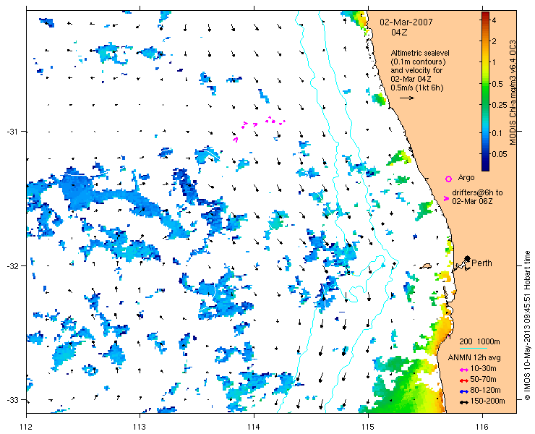The height and width of the screenshot is (434, 535).
Task: Click the ANMN 12h avg label
Action: [474, 357]
